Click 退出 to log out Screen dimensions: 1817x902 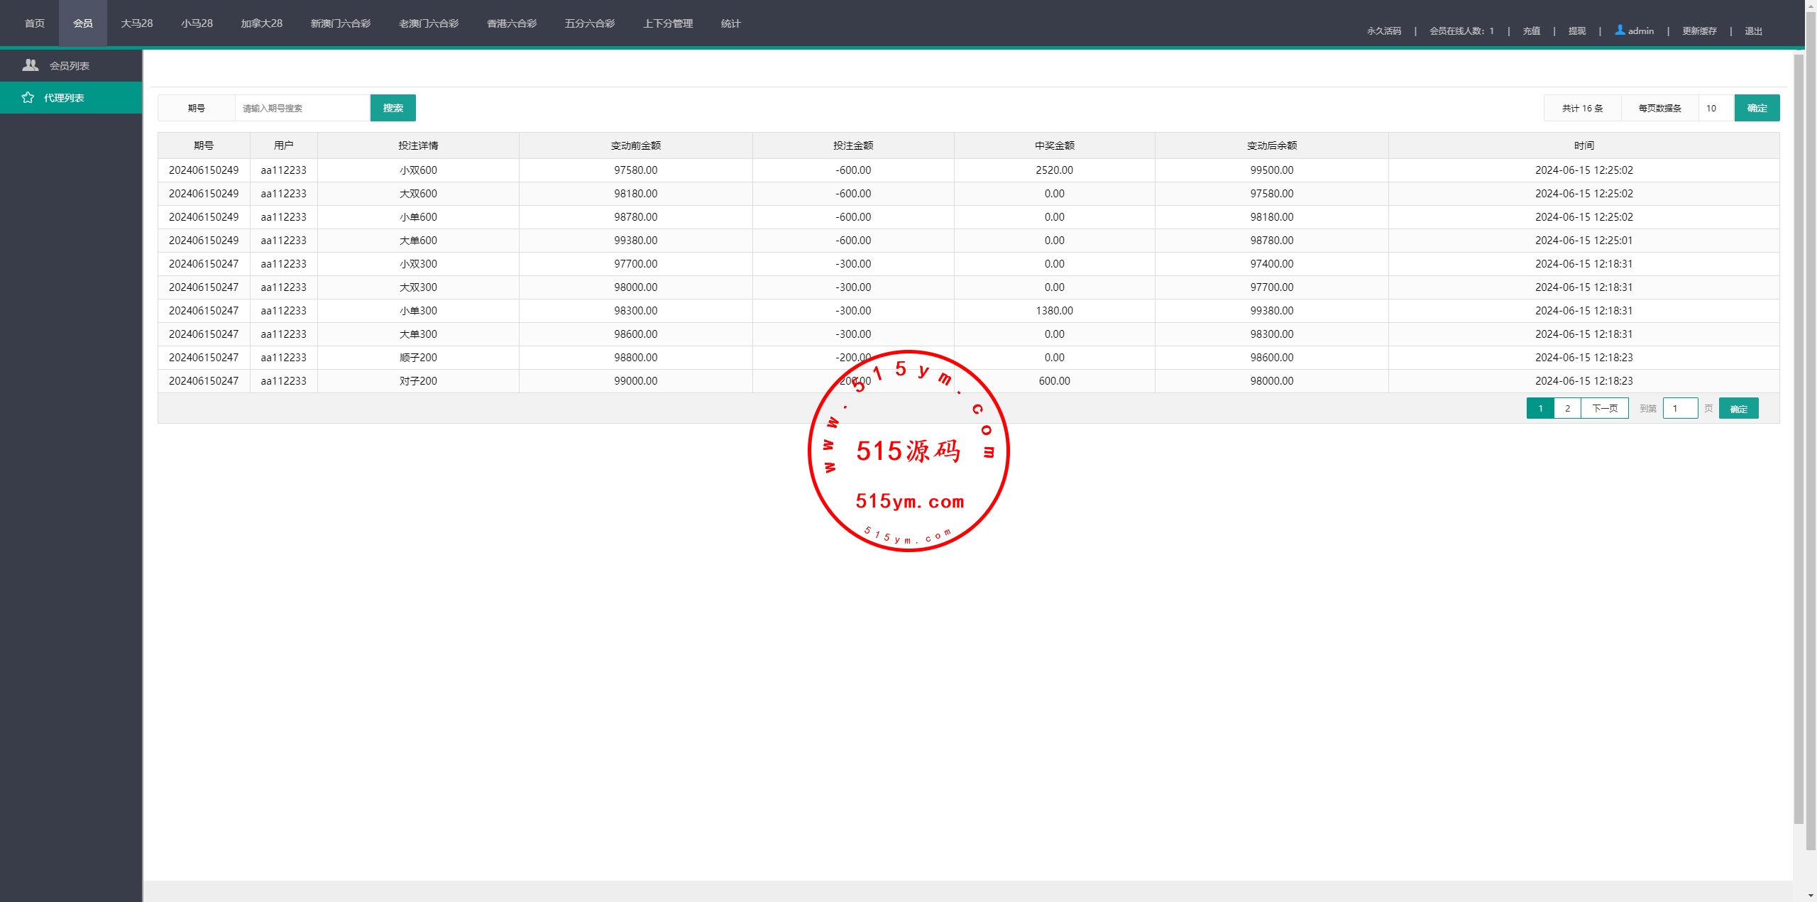click(1753, 31)
